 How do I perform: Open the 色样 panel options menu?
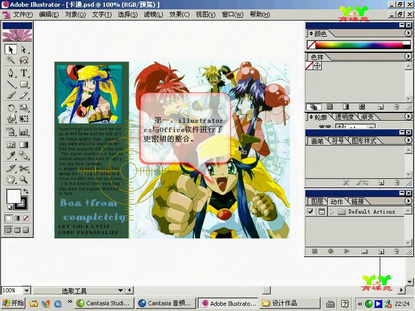point(408,56)
